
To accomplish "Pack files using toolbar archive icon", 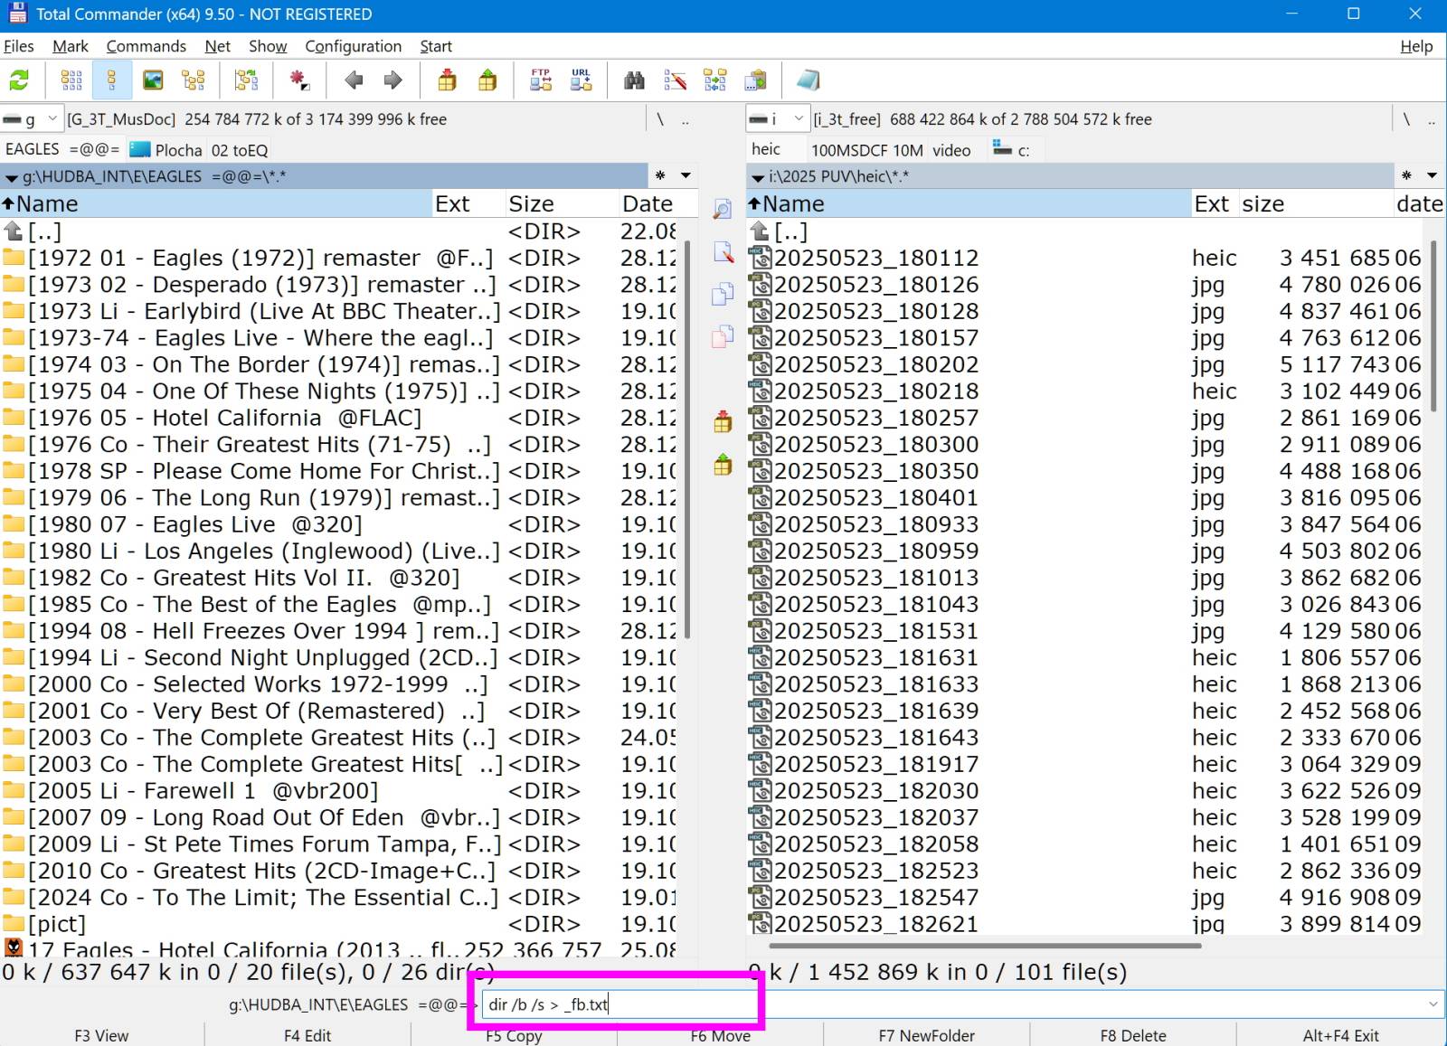I will (x=447, y=80).
